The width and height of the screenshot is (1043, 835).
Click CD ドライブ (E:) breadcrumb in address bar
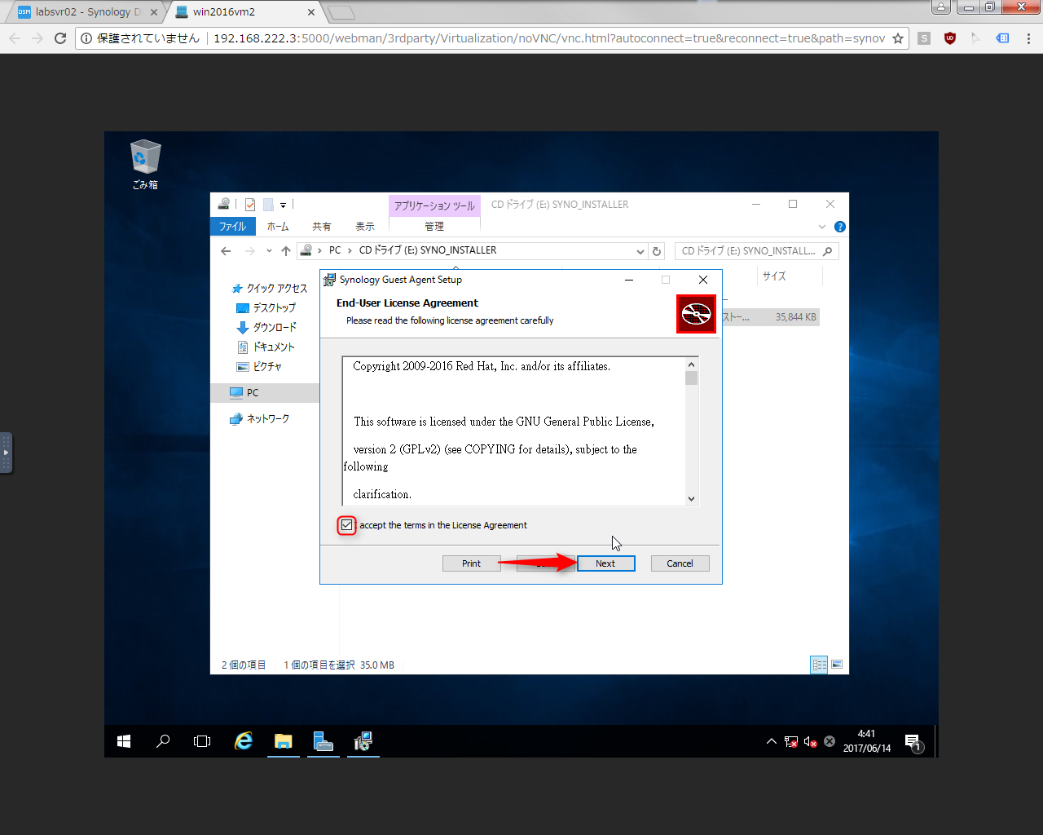428,250
